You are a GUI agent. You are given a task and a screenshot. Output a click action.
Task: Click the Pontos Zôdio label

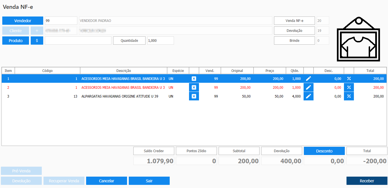(196, 151)
